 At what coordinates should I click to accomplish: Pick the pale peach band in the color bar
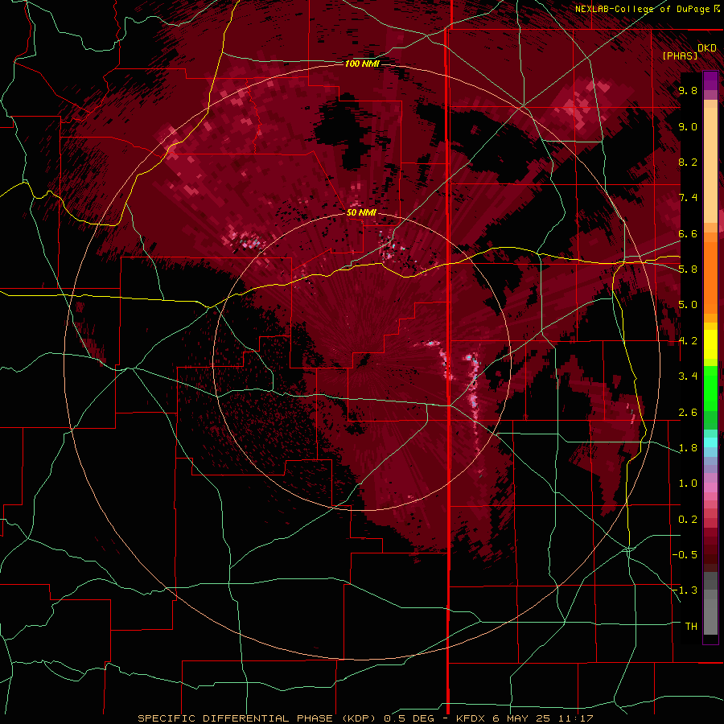tap(710, 165)
